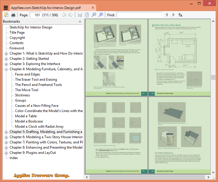The width and height of the screenshot is (218, 182).
Task: Click page 101 thumbnail with room models
Action: click(x=117, y=57)
